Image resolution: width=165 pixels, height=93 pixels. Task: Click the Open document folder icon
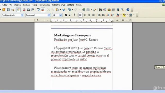click(4, 10)
